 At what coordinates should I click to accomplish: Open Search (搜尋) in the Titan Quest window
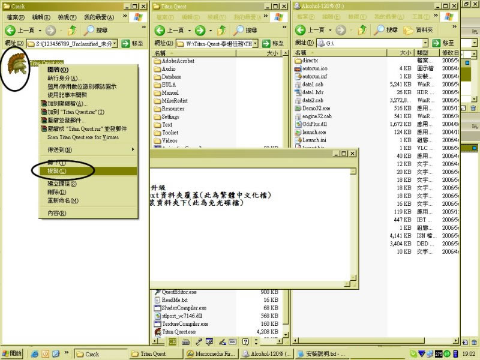pos(245,30)
